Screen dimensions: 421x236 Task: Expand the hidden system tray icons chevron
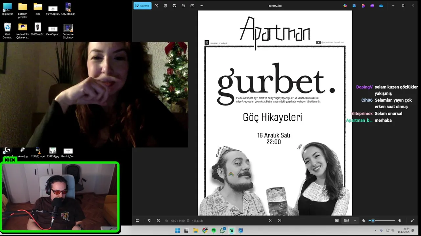(374, 230)
